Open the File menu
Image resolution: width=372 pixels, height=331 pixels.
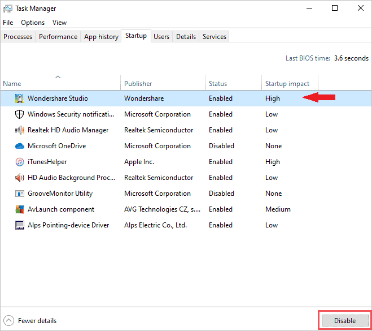pos(8,23)
